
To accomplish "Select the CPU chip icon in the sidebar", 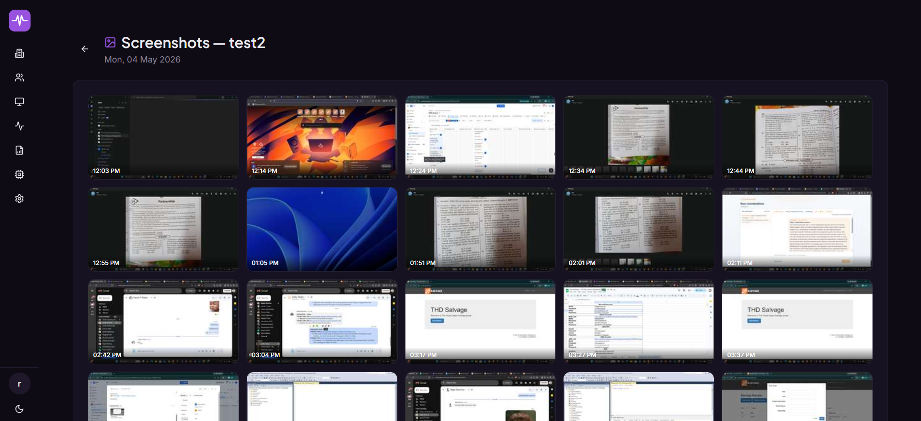I will pyautogui.click(x=19, y=174).
